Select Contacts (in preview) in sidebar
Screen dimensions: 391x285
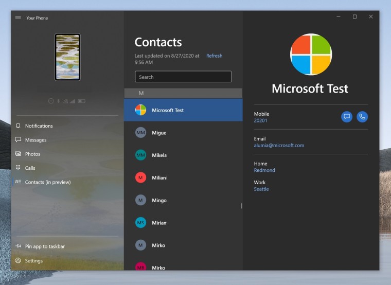(x=48, y=182)
